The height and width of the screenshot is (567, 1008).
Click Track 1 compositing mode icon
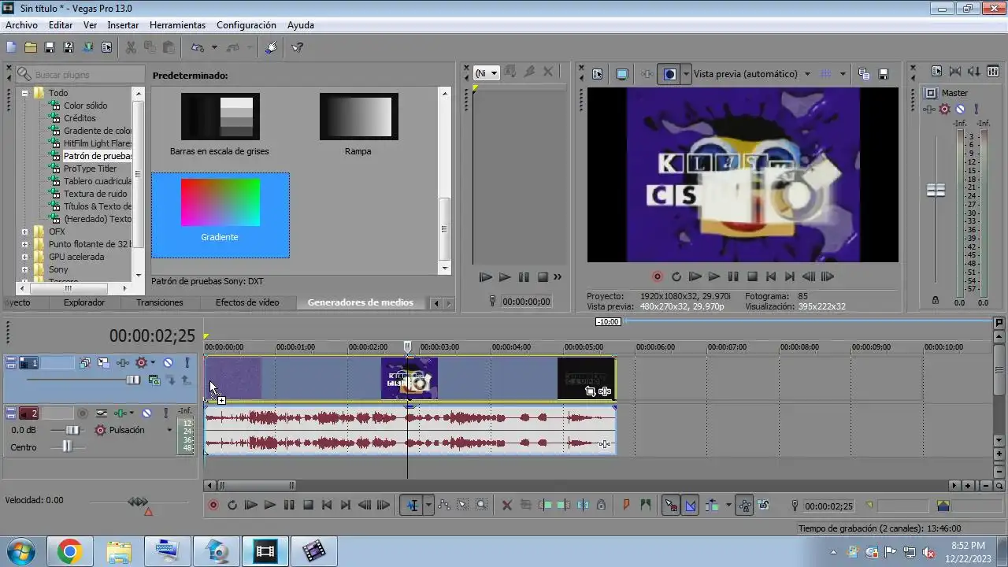tap(154, 380)
